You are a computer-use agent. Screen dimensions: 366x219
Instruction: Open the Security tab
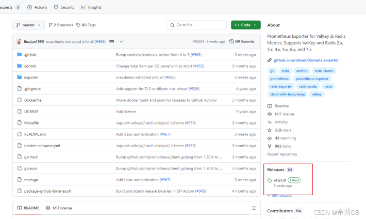coord(64,7)
